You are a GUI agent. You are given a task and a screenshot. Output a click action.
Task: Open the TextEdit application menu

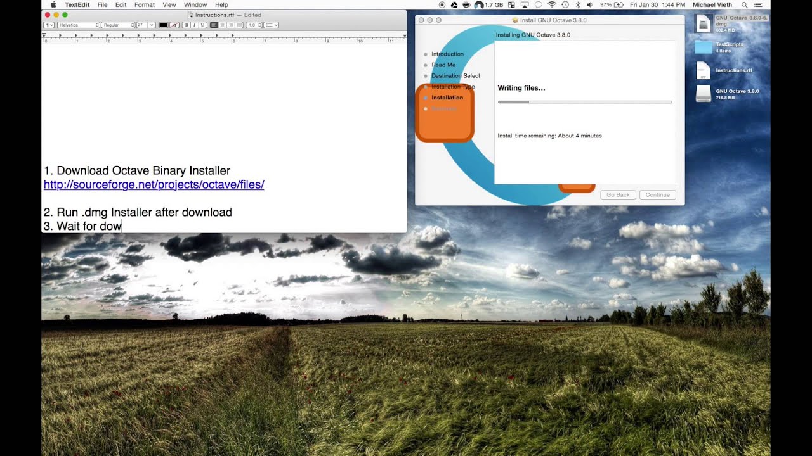(x=77, y=4)
